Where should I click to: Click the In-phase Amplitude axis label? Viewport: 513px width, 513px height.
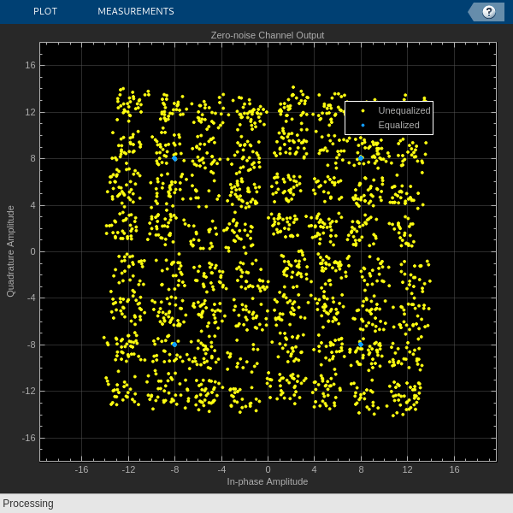pos(268,481)
